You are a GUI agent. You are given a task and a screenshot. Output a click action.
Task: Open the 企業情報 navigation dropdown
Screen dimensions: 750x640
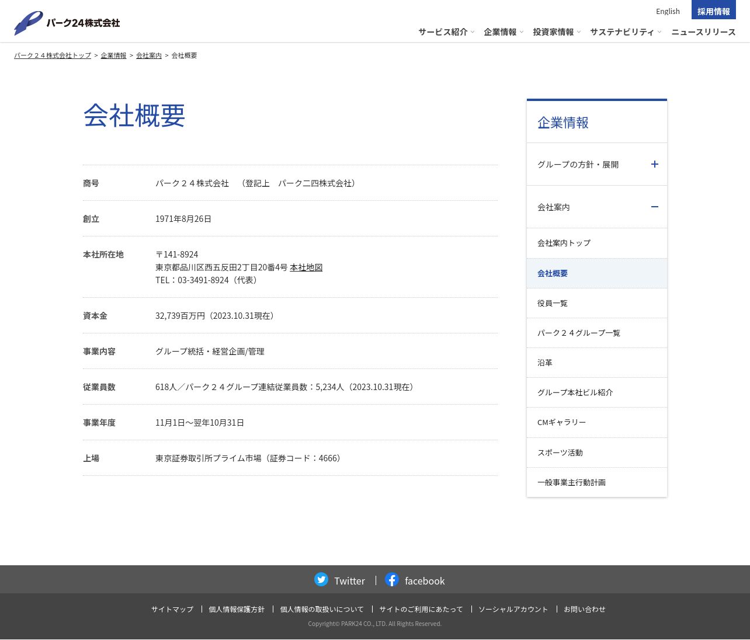(503, 32)
